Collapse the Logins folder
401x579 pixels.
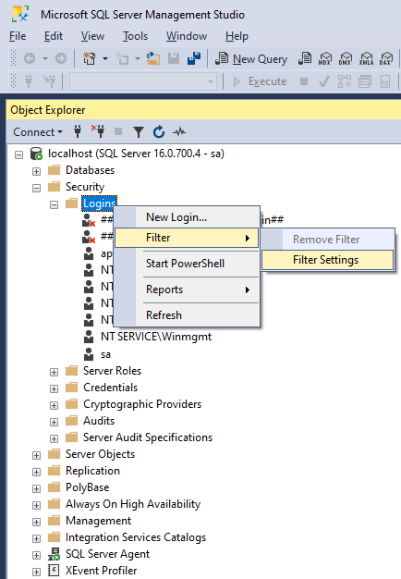54,204
